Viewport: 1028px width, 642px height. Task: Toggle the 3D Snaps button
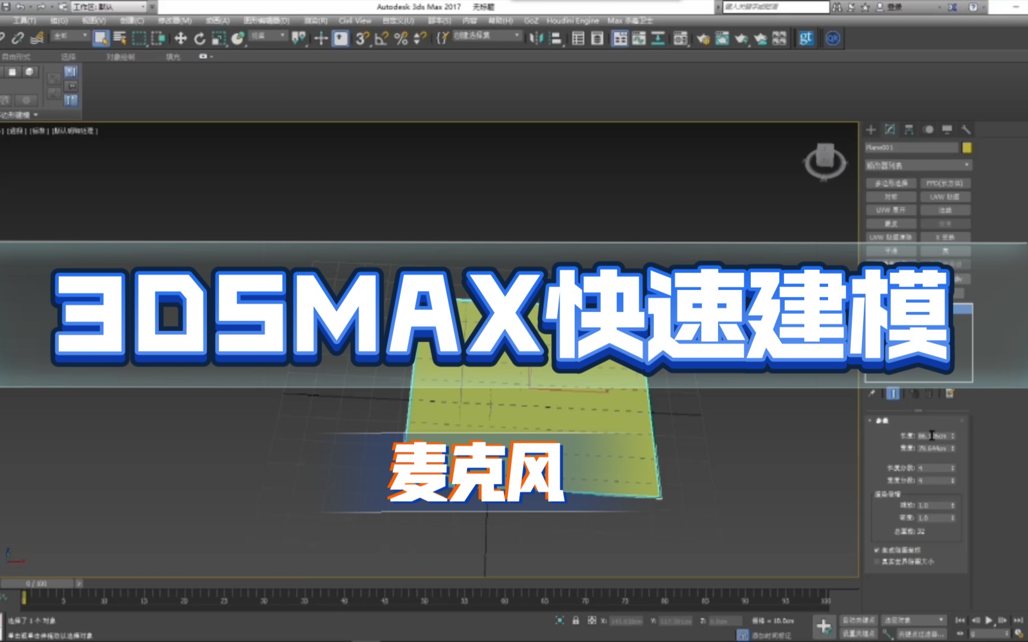point(362,39)
